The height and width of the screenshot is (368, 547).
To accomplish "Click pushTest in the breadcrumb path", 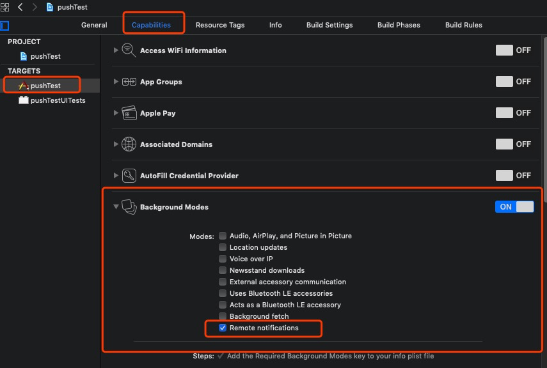I will pyautogui.click(x=72, y=7).
